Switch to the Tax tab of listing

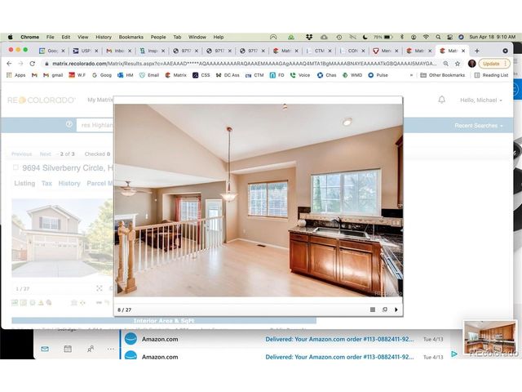[x=46, y=184]
